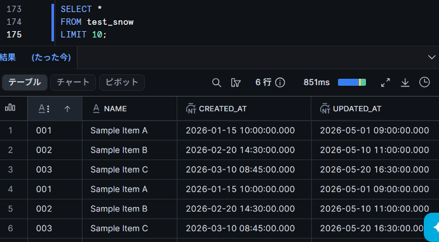Select row number 1
This screenshot has height=242, width=439.
(x=10, y=130)
